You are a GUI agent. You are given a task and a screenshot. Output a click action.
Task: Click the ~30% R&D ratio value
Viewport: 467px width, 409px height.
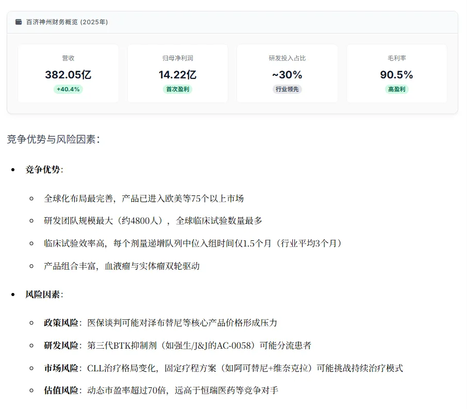tap(288, 74)
